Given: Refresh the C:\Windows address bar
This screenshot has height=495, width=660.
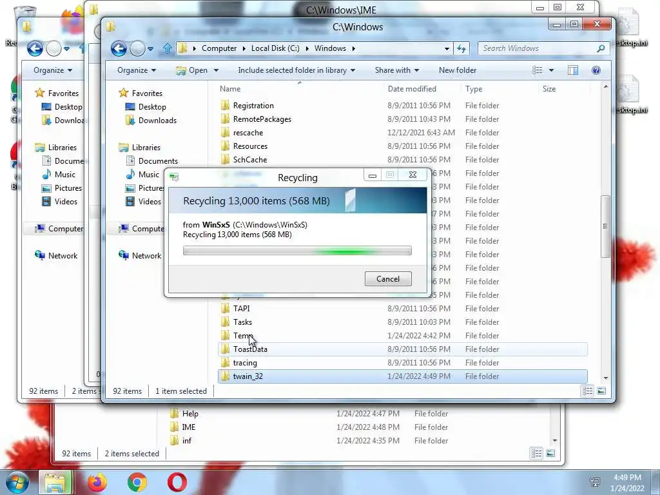Looking at the screenshot, I should [x=461, y=48].
